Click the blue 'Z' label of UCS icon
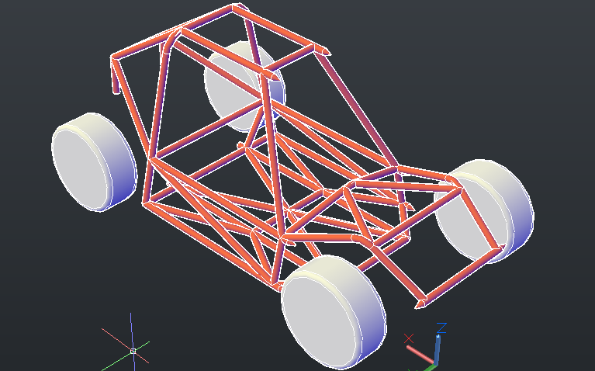The height and width of the screenshot is (371, 595). click(441, 328)
